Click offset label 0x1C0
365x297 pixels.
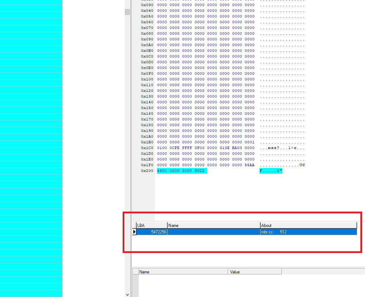pyautogui.click(x=147, y=148)
